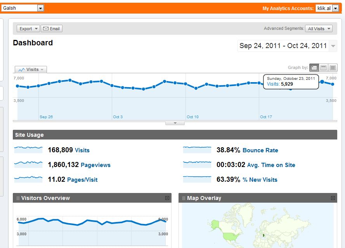This screenshot has width=345, height=248.
Task: Click the 1,860,132 pageviews value
Action: [63, 165]
